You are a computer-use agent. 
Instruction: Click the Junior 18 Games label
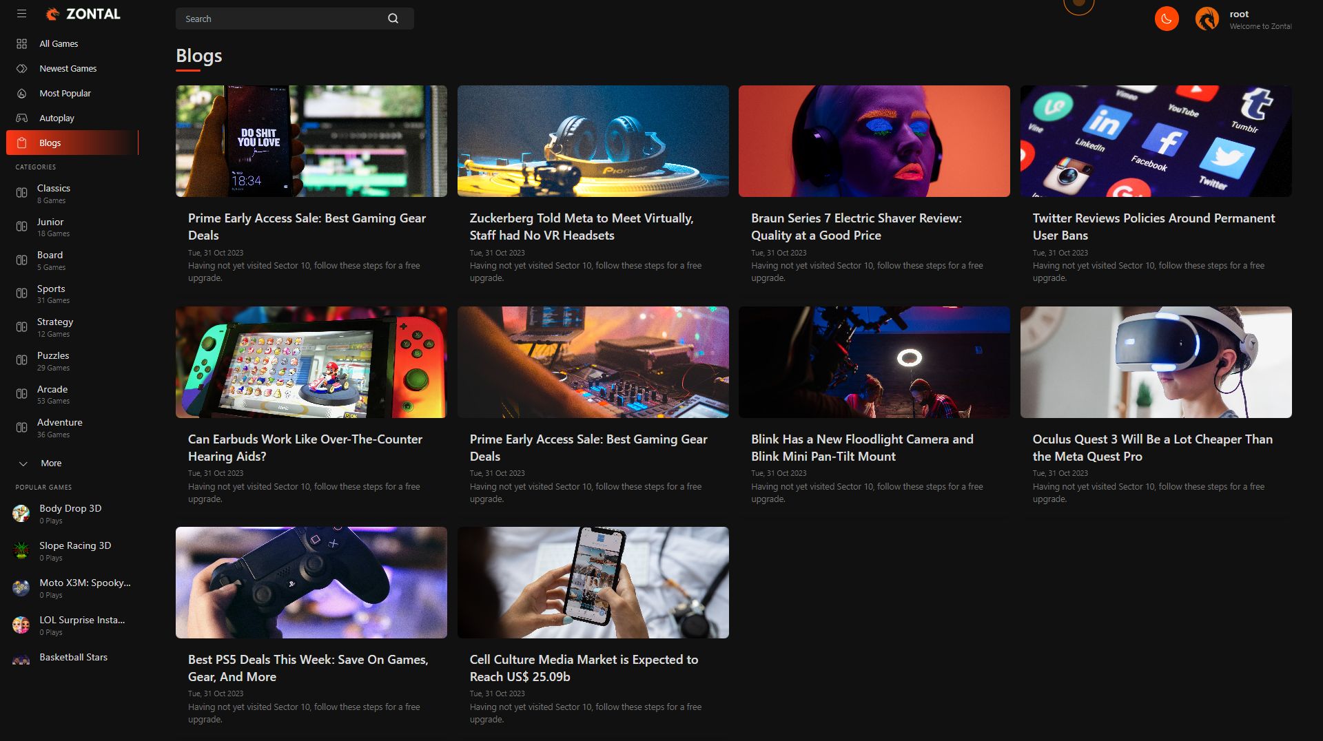53,227
